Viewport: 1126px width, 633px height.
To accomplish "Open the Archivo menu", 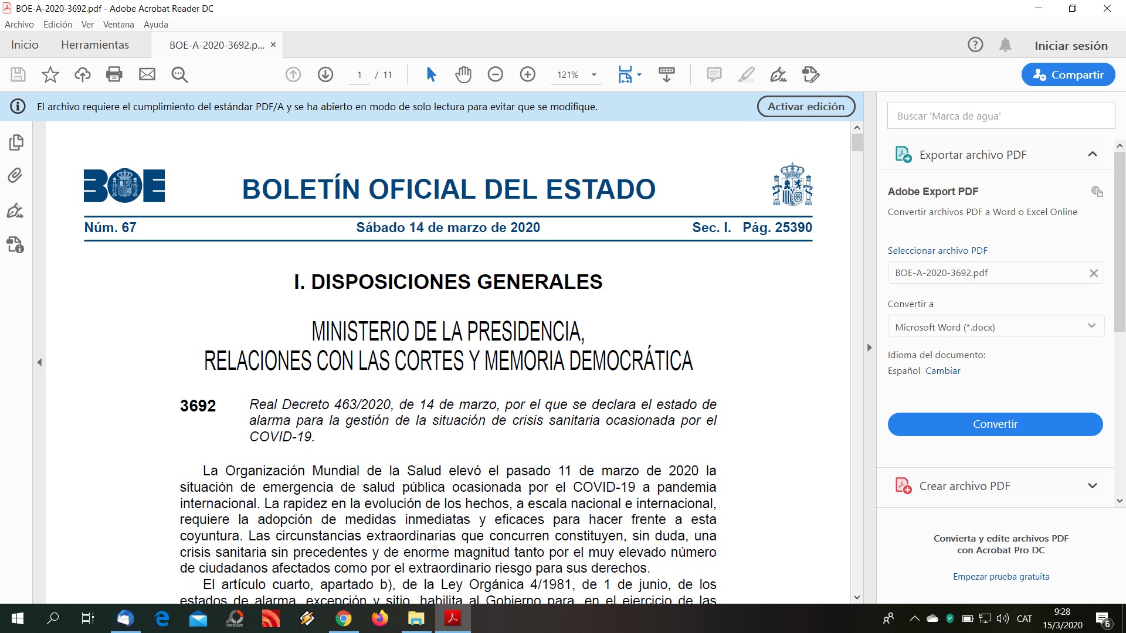I will coord(19,25).
